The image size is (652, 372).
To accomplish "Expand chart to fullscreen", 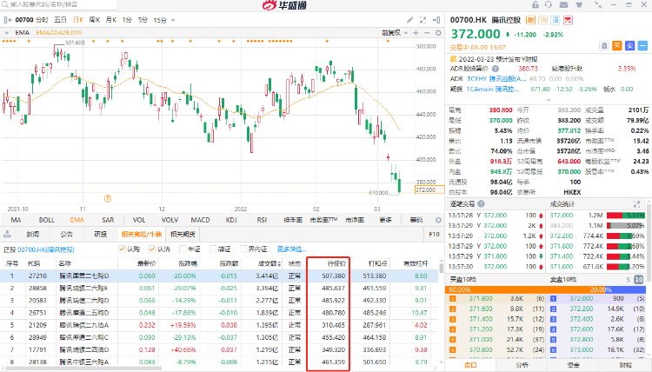I will 422,20.
